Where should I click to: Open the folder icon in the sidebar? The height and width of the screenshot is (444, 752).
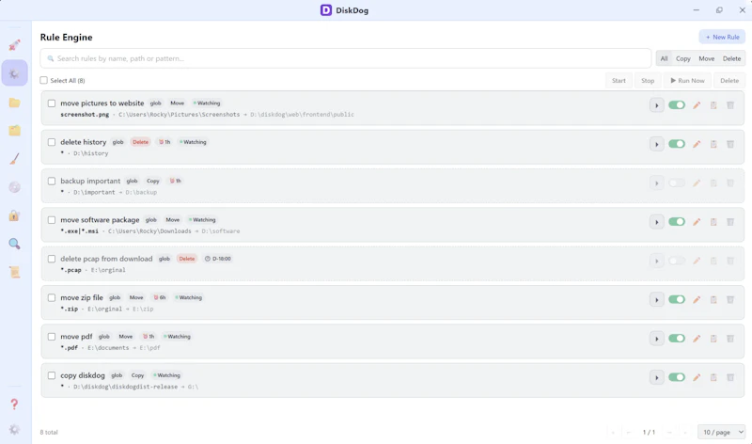tap(14, 103)
